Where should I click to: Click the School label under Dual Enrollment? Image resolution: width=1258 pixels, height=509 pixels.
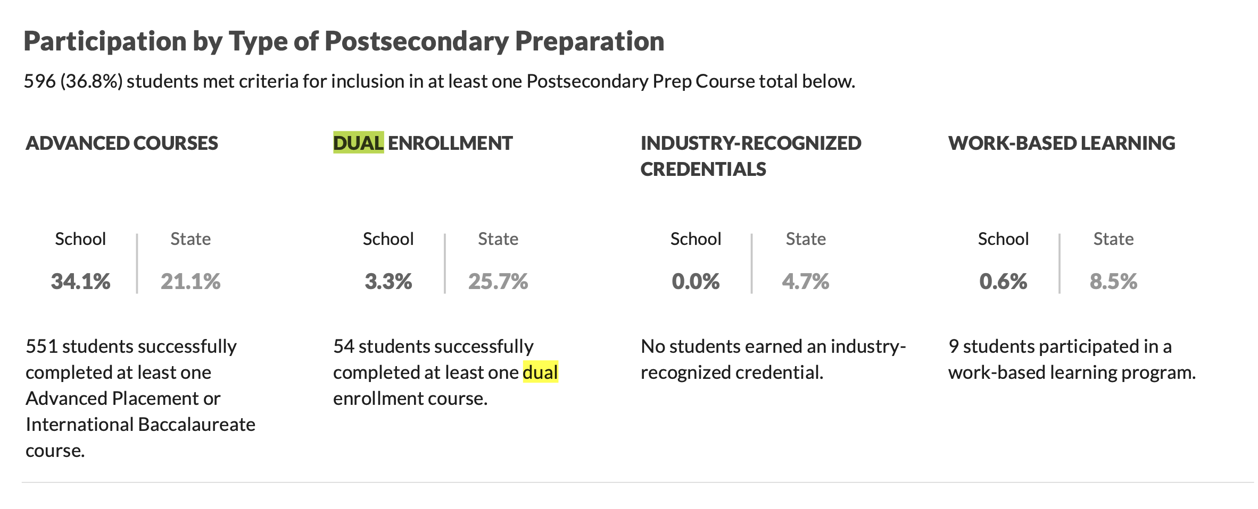pyautogui.click(x=388, y=239)
